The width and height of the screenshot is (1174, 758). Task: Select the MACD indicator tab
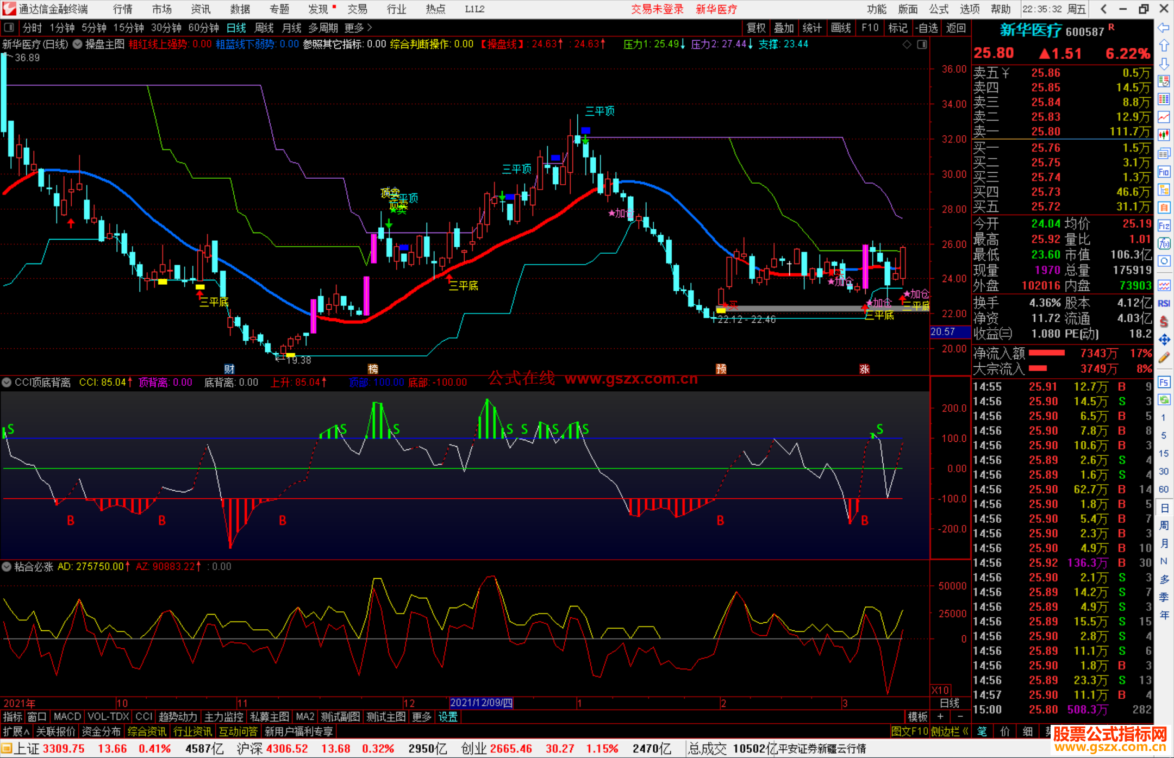(67, 717)
